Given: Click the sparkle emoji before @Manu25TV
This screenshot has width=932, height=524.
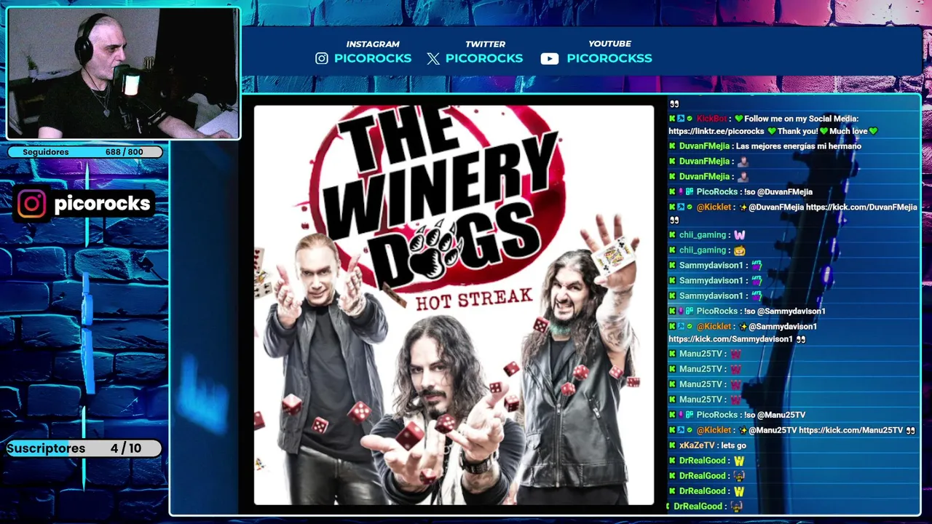Looking at the screenshot, I should [x=743, y=430].
